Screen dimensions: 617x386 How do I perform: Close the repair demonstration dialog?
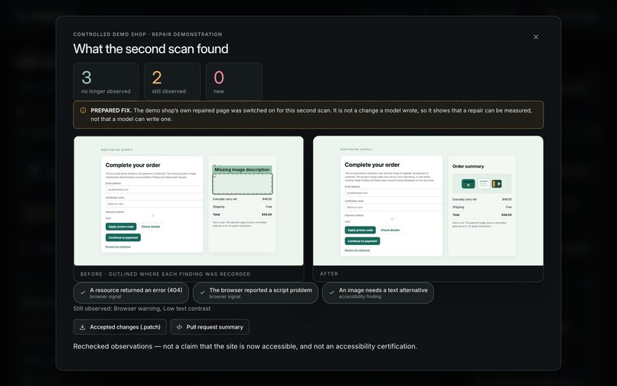(x=536, y=37)
